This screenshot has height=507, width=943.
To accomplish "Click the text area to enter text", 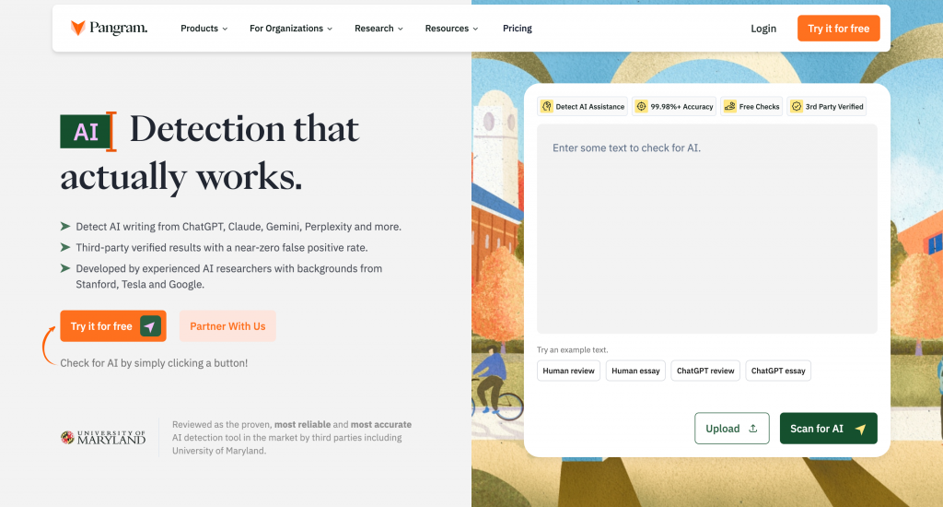I will (706, 229).
